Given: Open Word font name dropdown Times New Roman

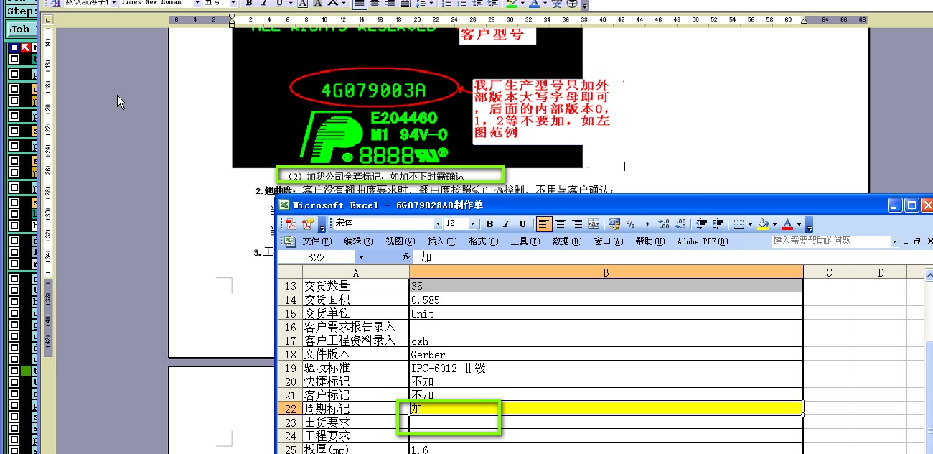Looking at the screenshot, I should 198,3.
